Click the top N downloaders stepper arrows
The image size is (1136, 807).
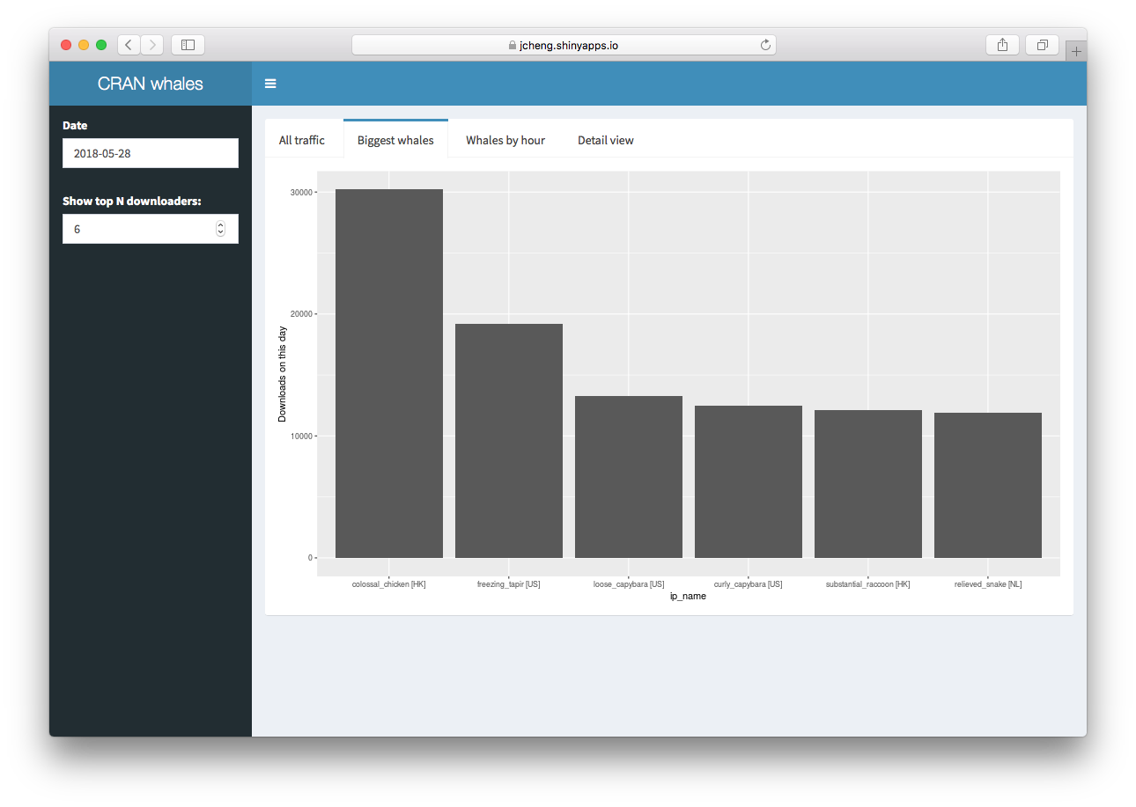[220, 229]
